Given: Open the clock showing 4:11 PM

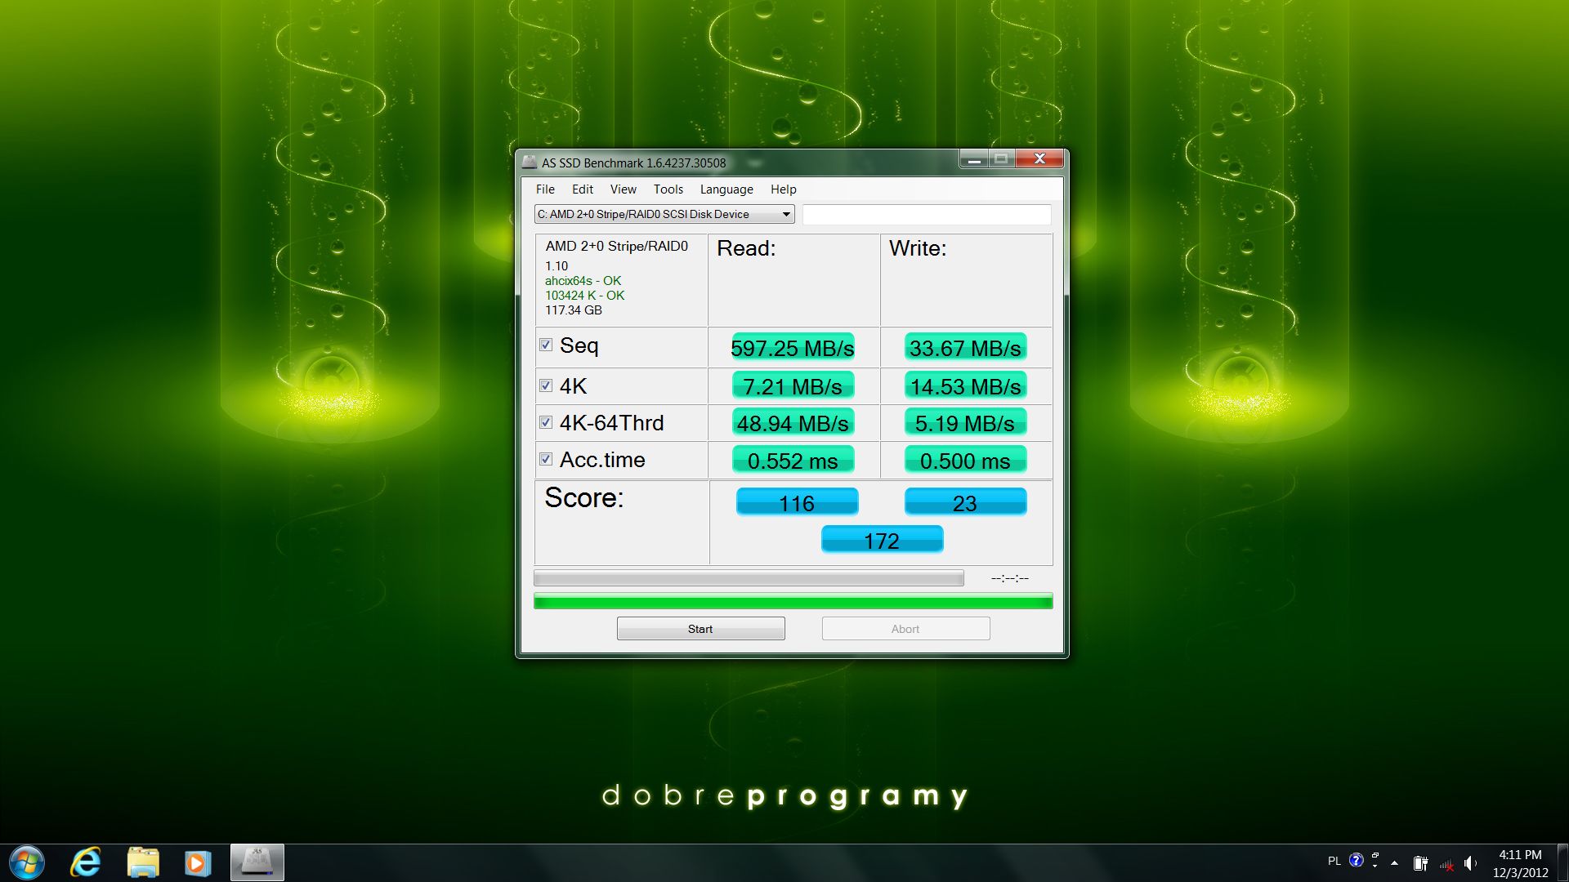Looking at the screenshot, I should 1520,863.
